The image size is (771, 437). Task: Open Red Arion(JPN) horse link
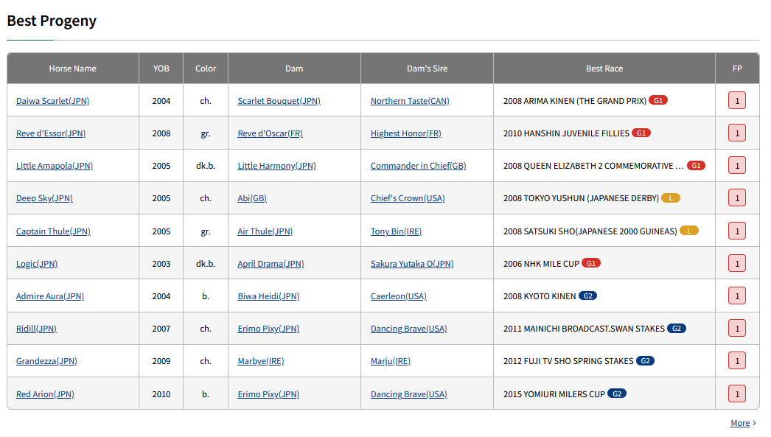click(x=45, y=394)
